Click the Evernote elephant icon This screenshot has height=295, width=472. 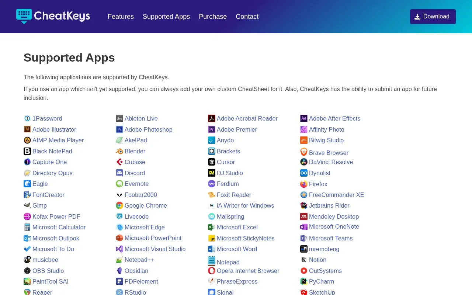click(119, 184)
